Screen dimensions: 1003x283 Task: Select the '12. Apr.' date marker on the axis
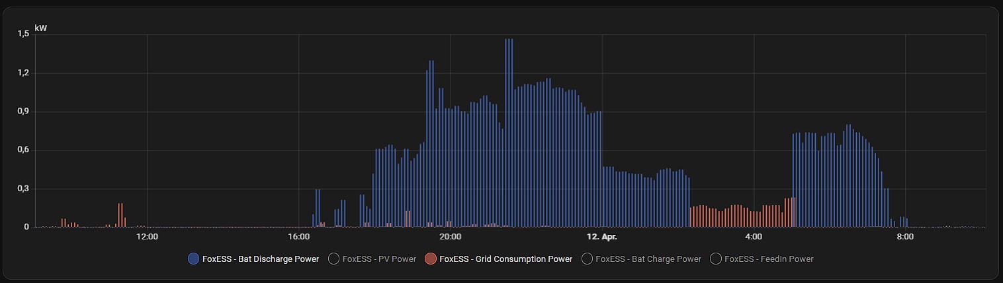coord(602,237)
